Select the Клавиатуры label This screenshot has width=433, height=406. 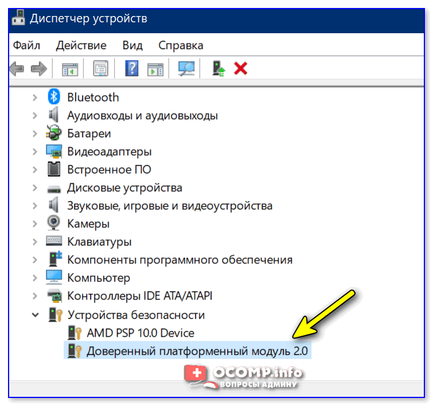99,242
